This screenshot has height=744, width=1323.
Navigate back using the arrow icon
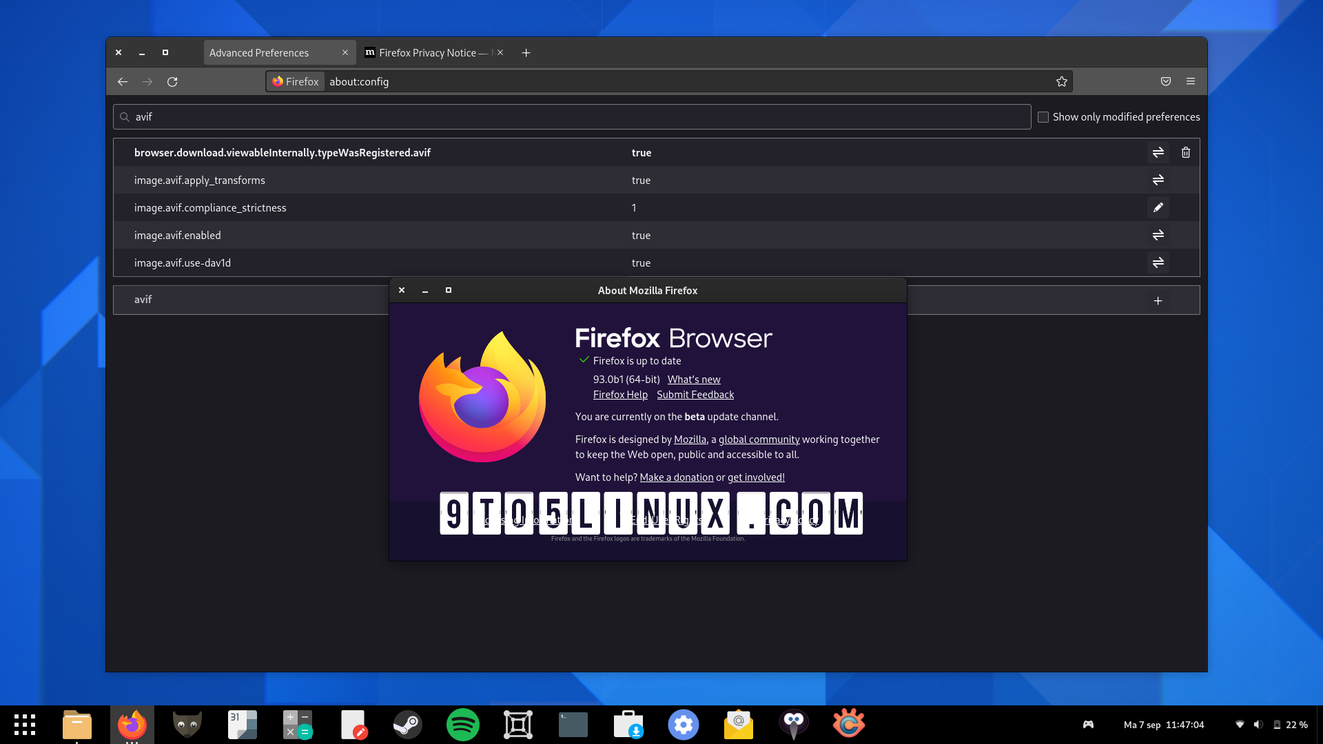[123, 81]
